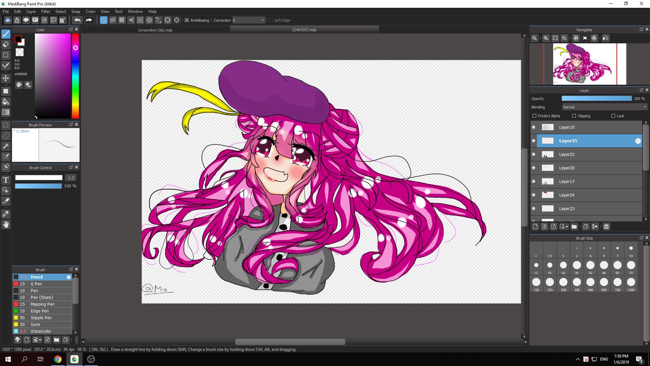Select the Move tool
Image resolution: width=650 pixels, height=366 pixels.
coord(6,78)
